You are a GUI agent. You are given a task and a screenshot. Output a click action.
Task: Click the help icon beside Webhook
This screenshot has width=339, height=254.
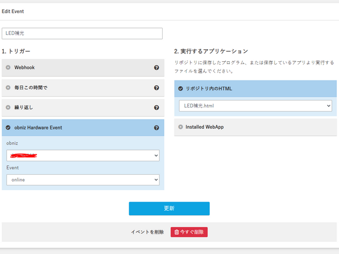156,68
